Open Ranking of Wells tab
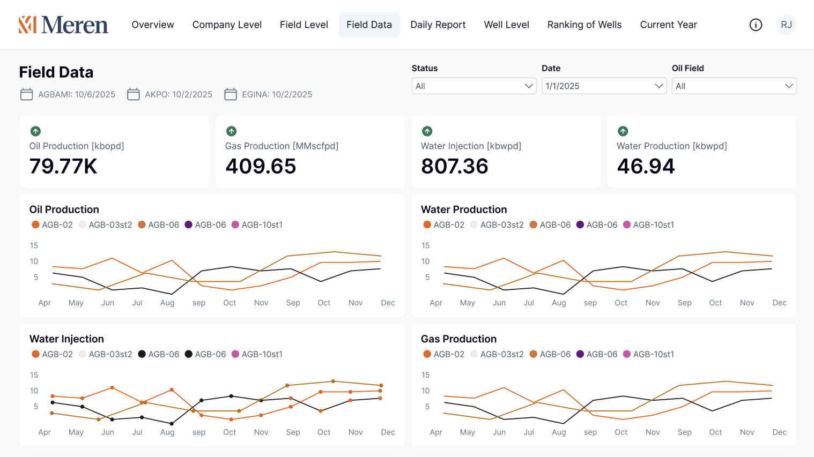The width and height of the screenshot is (814, 457). coord(584,25)
